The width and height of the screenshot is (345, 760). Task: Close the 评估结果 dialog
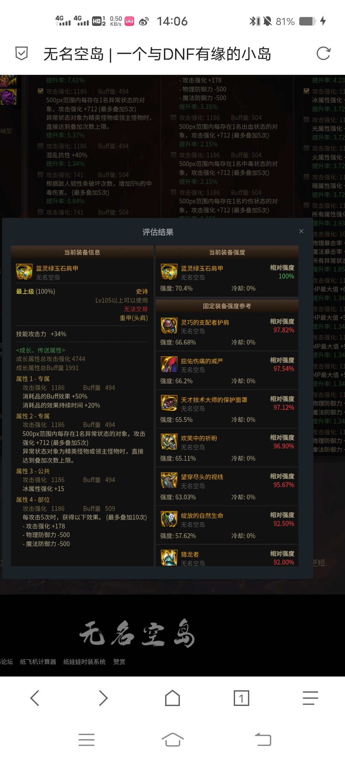(x=301, y=231)
